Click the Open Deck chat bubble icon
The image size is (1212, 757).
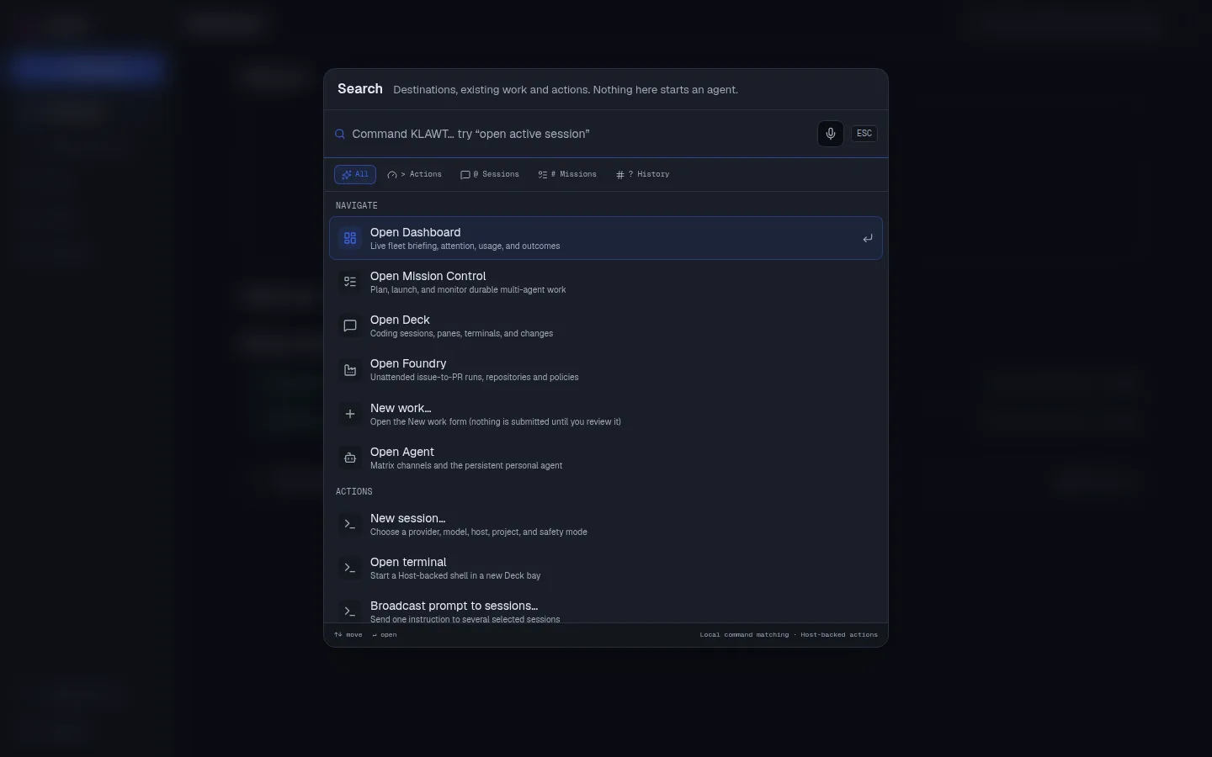(350, 326)
